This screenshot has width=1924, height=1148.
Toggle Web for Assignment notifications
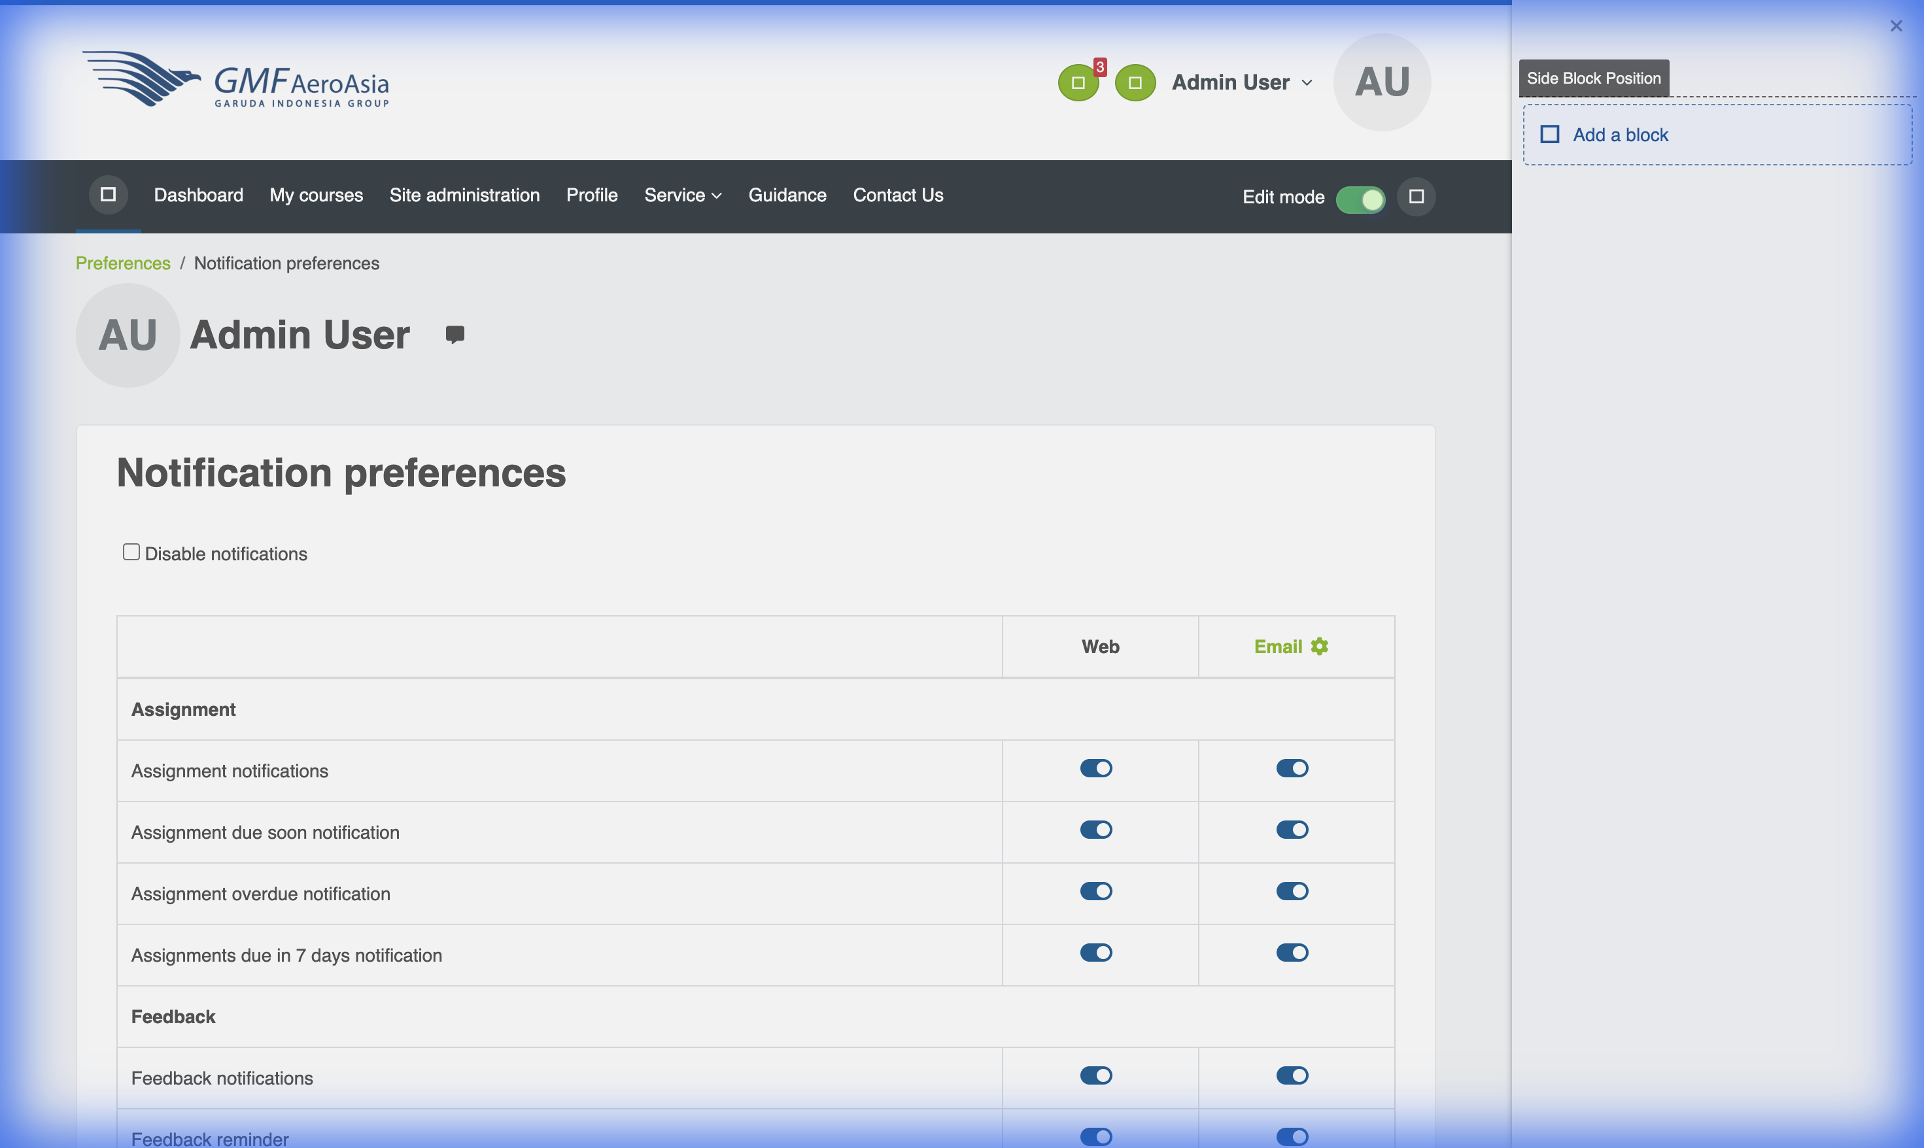point(1095,768)
